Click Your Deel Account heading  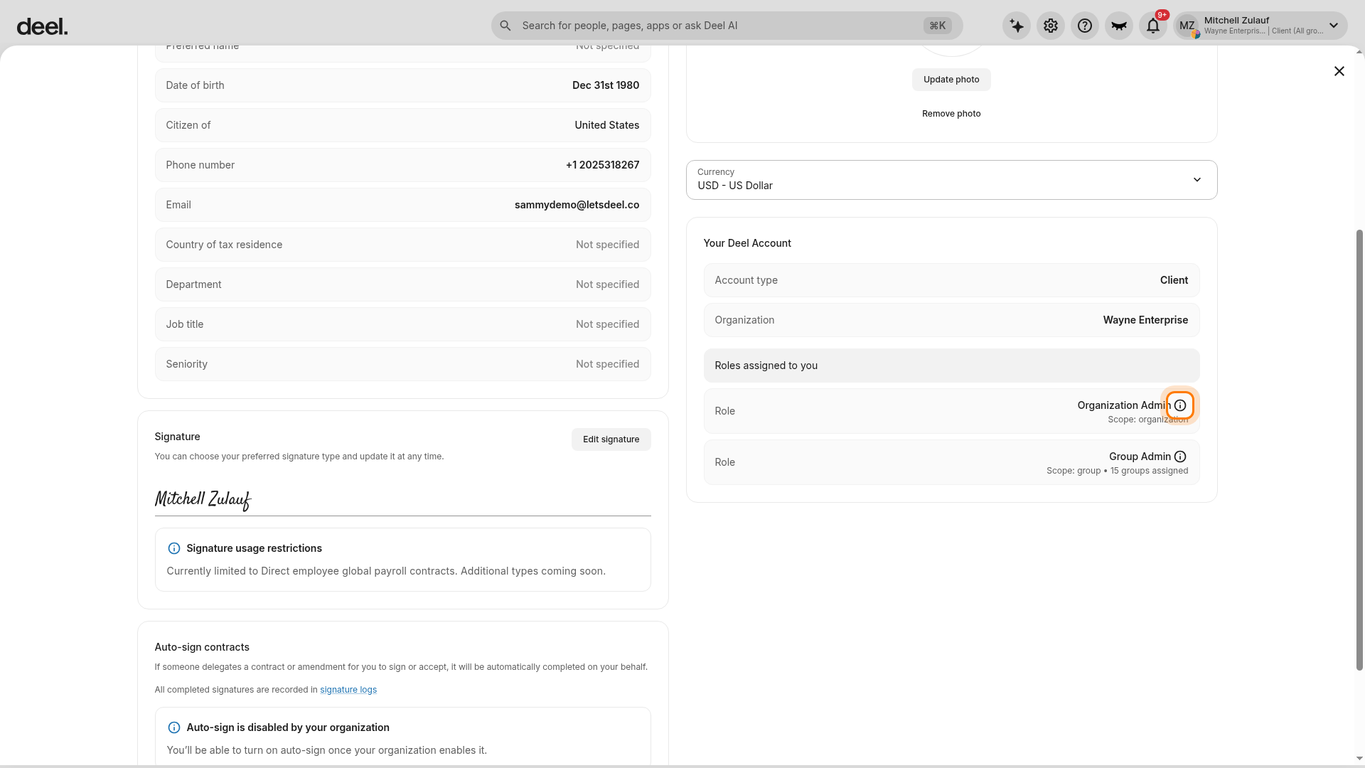coord(747,243)
